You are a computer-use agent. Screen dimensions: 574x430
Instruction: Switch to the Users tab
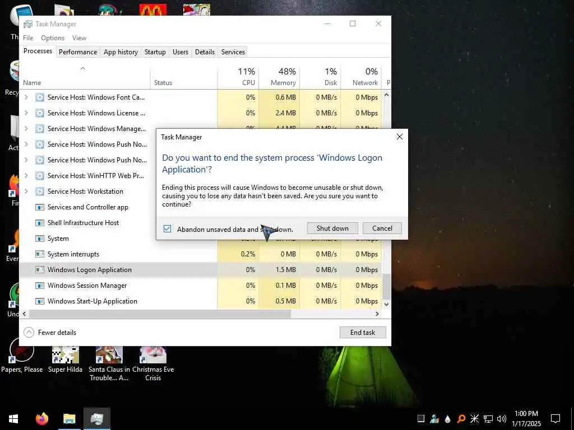180,52
